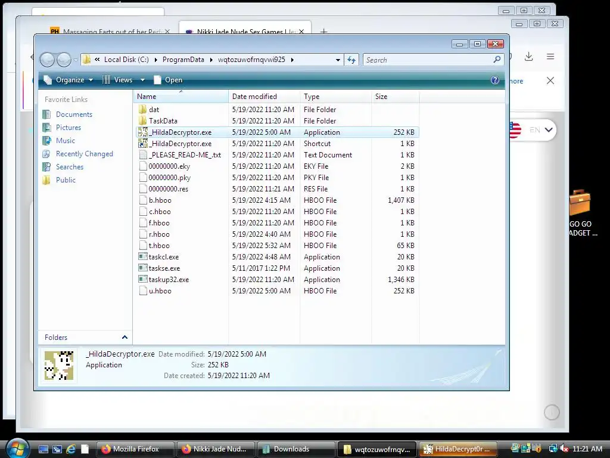Image resolution: width=610 pixels, height=458 pixels.
Task: Select the _PLEASE_READ-ME_.txt file icon
Action: 143,154
